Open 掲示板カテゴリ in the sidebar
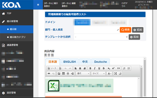Screen dimensions: 157x98 [x=17, y=37]
